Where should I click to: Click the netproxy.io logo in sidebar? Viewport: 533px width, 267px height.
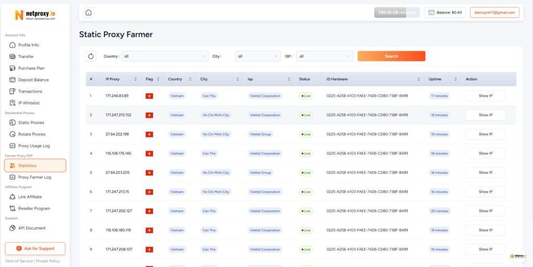tap(35, 15)
